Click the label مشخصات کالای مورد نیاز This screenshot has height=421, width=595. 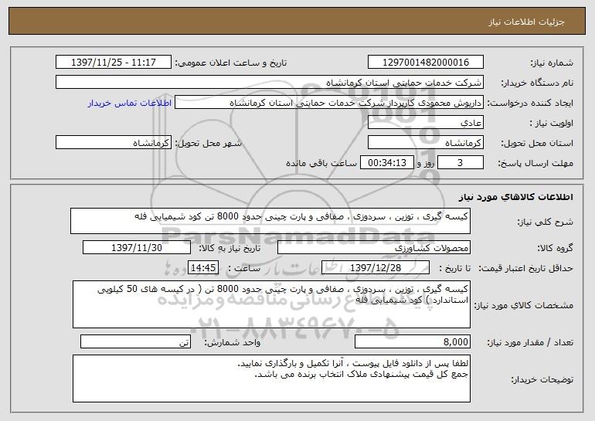coord(524,305)
